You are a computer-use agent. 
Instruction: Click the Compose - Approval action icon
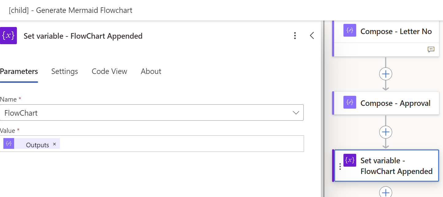tap(349, 103)
